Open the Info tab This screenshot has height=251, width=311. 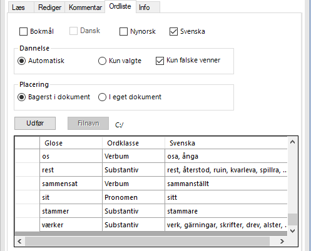(148, 7)
